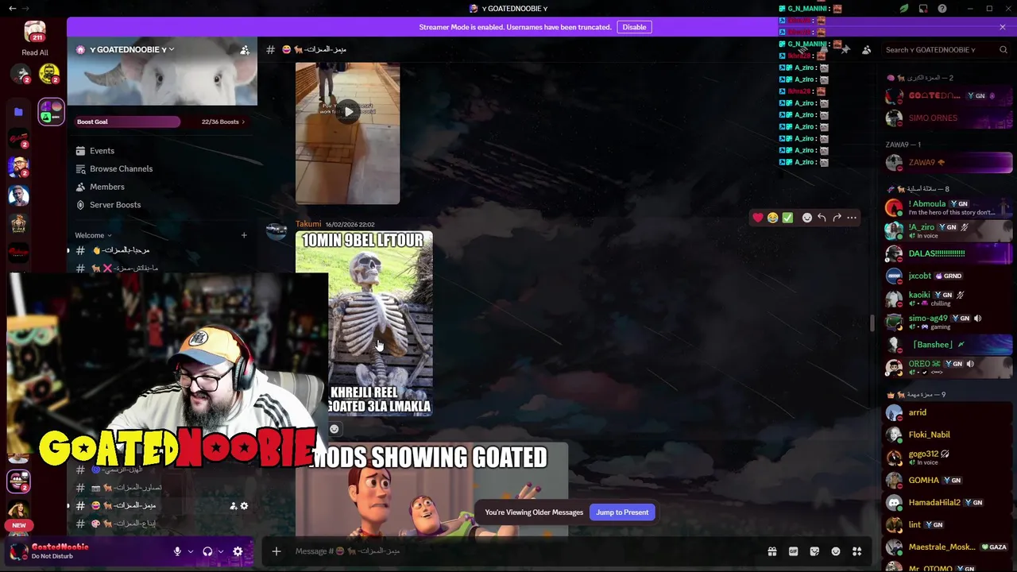Open the yellow bearded-face server icon
This screenshot has height=572, width=1017.
pos(49,75)
